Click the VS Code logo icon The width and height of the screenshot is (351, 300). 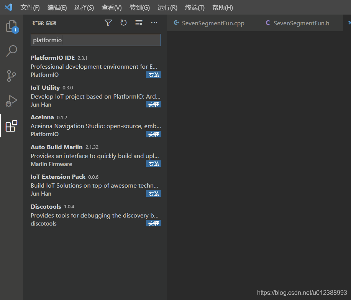(9, 7)
